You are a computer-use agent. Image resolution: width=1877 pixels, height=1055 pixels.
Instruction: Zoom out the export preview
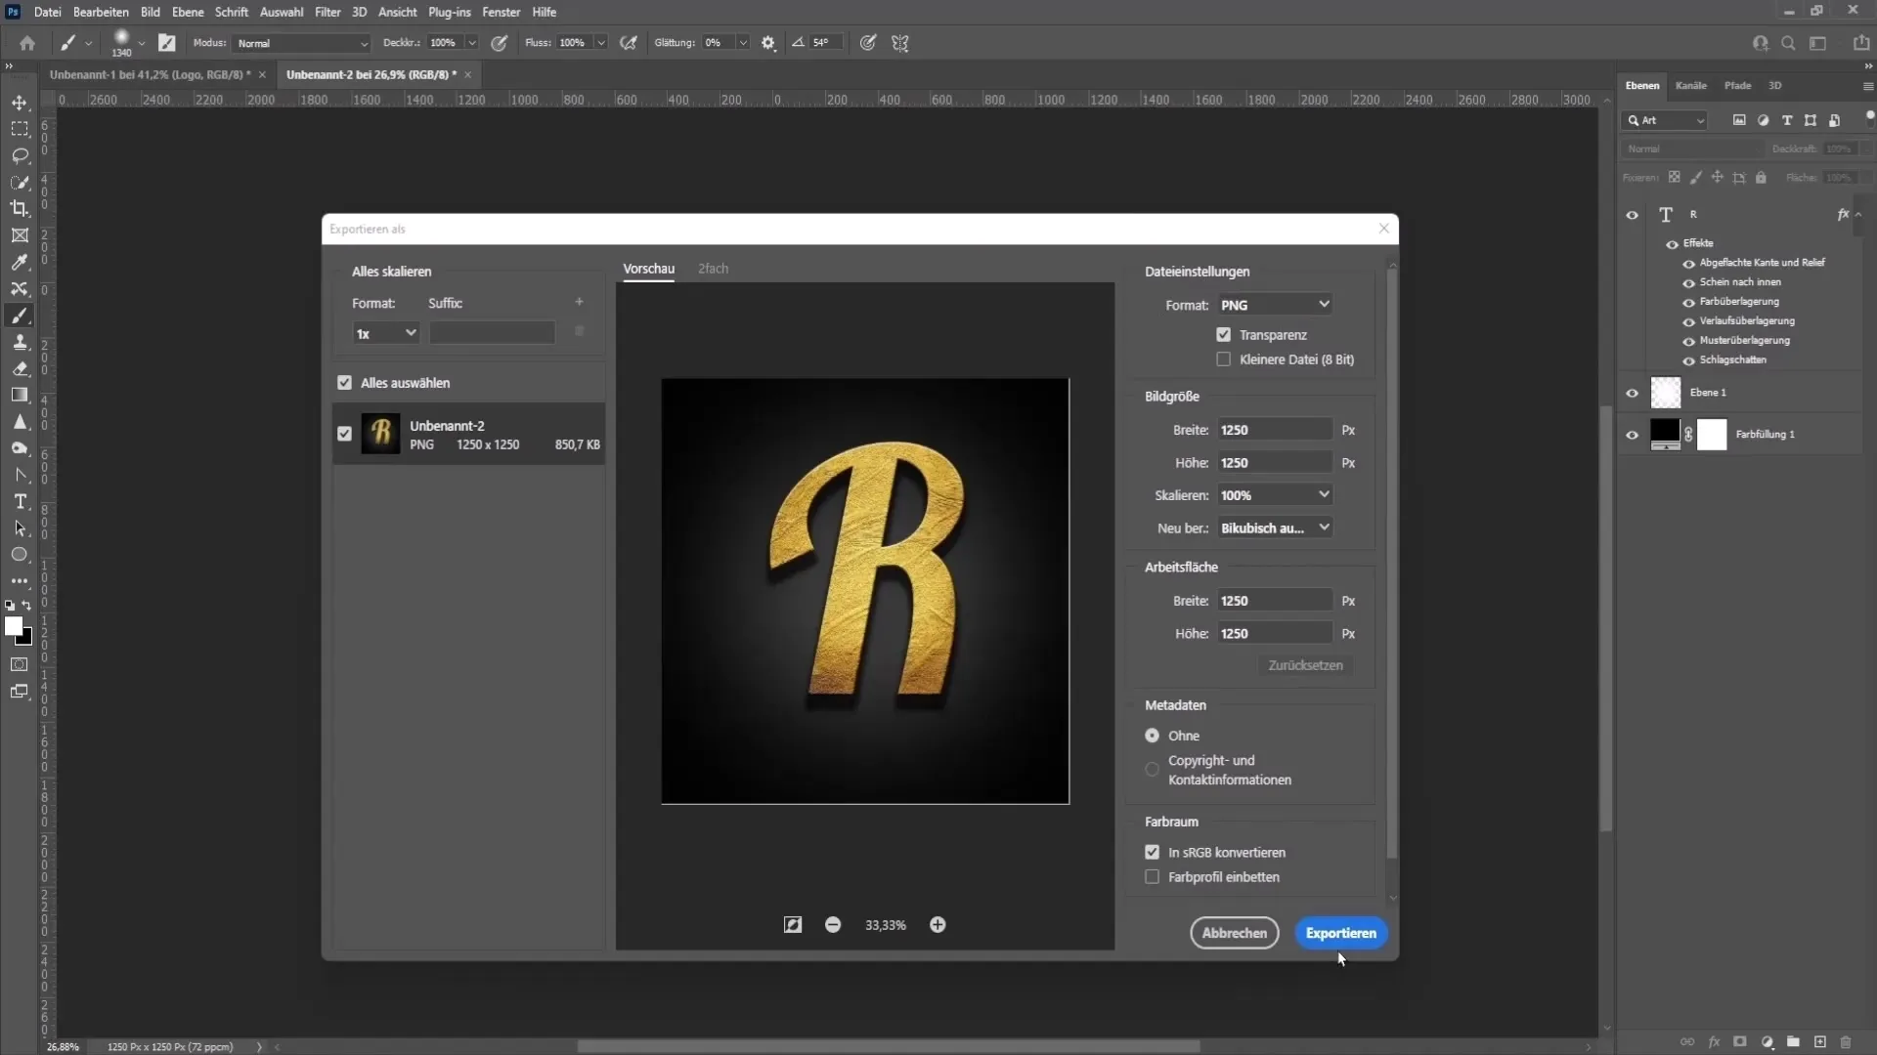[x=833, y=925]
